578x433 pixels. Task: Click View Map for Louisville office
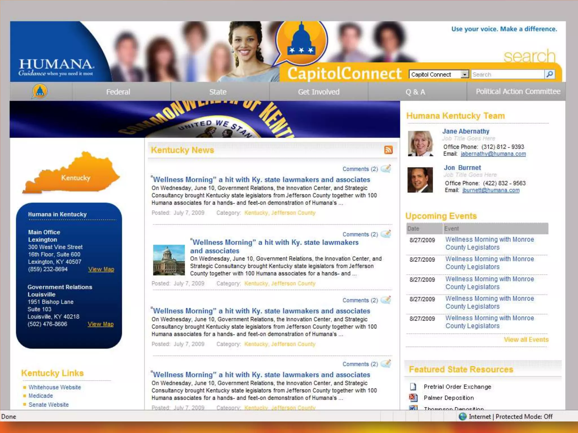pyautogui.click(x=100, y=324)
